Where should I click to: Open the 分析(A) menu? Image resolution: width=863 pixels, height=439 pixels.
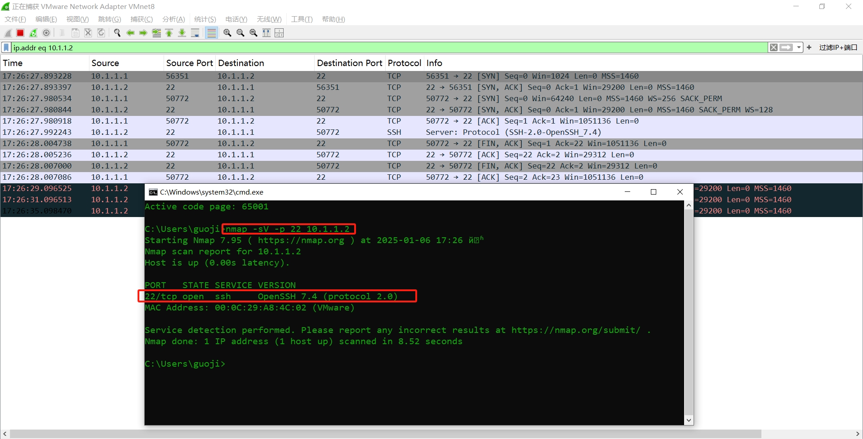coord(173,19)
